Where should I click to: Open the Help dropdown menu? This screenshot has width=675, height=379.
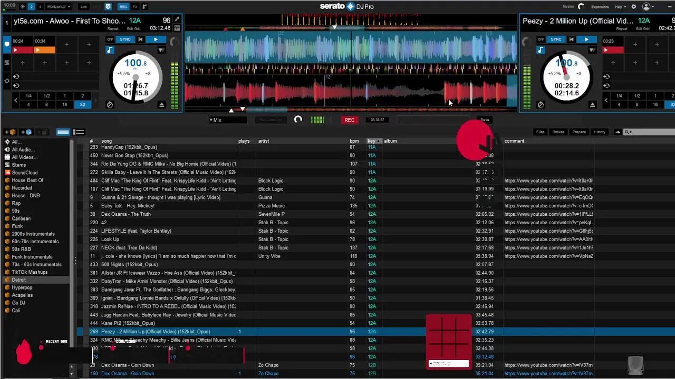tap(621, 7)
